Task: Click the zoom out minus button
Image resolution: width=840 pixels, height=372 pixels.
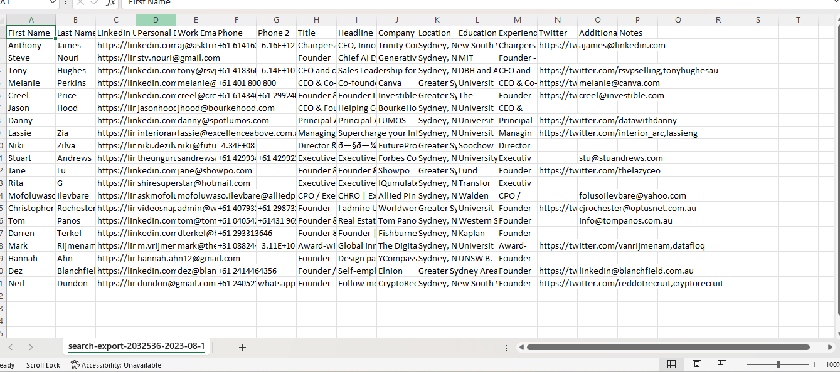Action: (740, 364)
